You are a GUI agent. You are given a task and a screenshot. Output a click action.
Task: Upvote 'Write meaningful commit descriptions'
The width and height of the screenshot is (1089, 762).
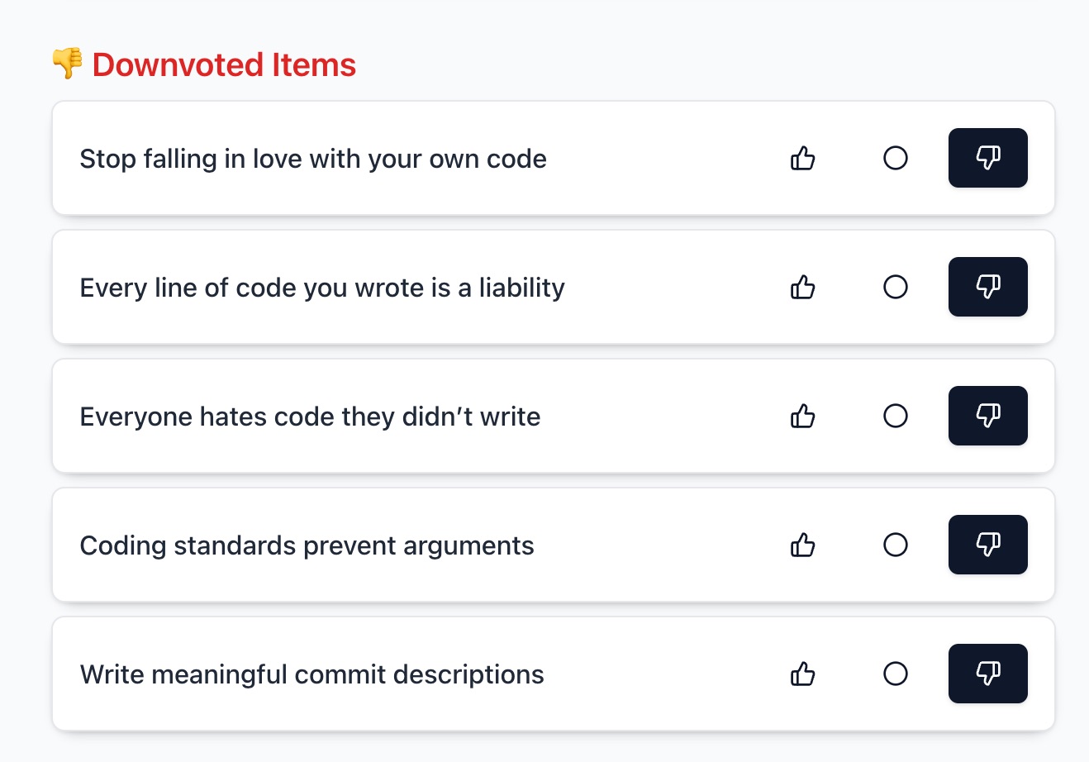coord(803,674)
